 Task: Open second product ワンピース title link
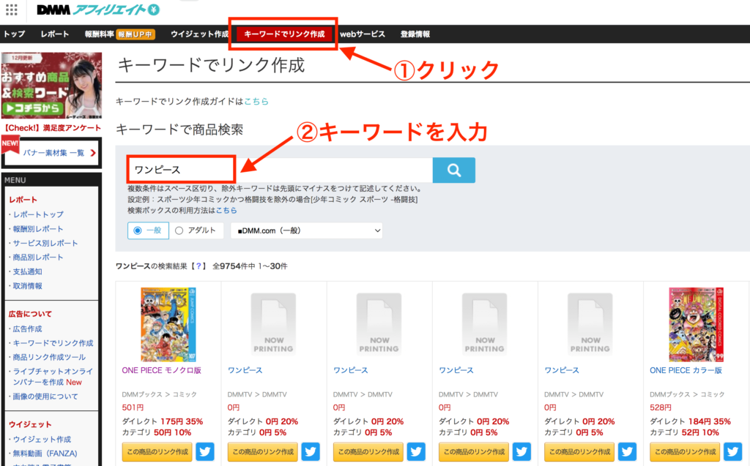(x=245, y=370)
